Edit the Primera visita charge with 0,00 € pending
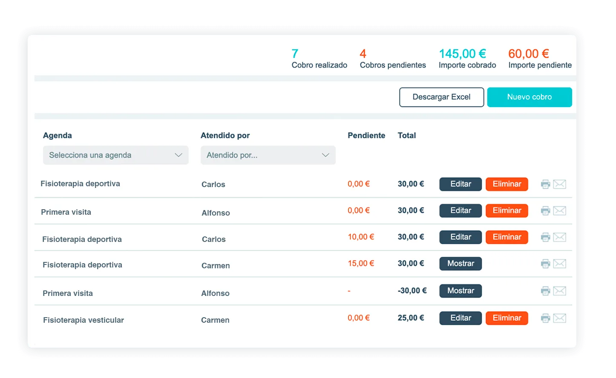The width and height of the screenshot is (616, 378). [461, 210]
